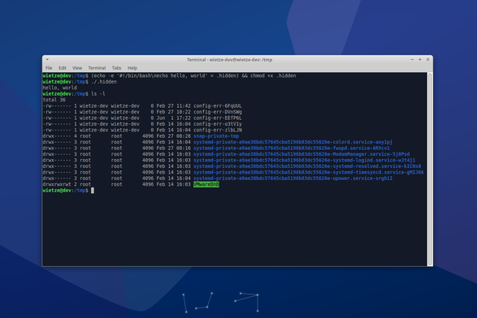Click the upower.service directory entry

[x=293, y=178]
